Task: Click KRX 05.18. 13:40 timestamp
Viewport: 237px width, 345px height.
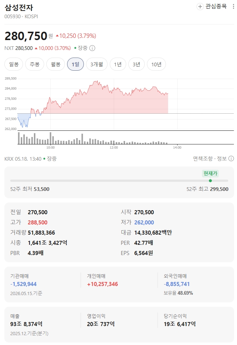Action: [x=23, y=158]
